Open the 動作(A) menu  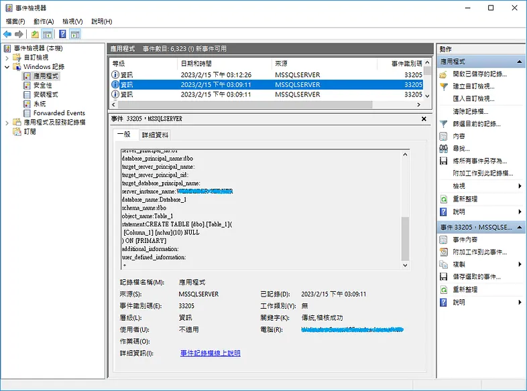[44, 21]
